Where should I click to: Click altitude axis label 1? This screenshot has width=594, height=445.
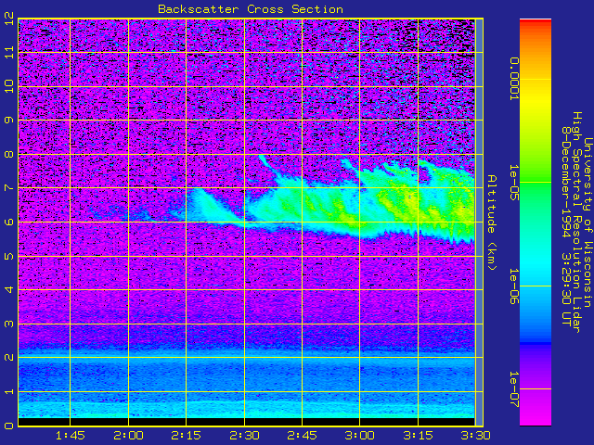tap(9, 391)
